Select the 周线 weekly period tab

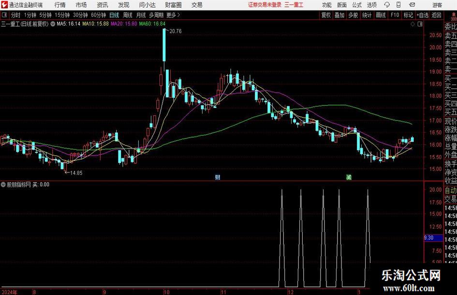pyautogui.click(x=128, y=15)
